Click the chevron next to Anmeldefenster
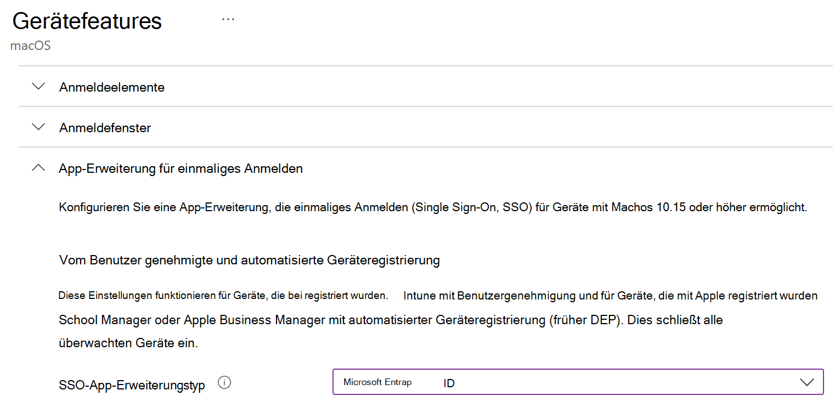Screen dimensions: 835x407 click(38, 127)
